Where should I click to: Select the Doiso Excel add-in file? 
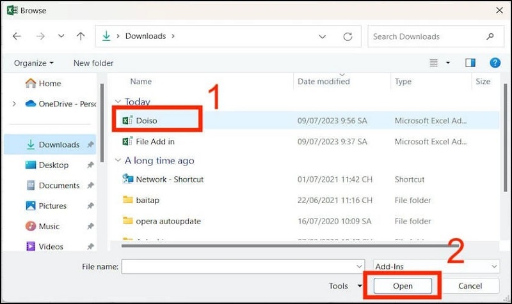point(147,120)
